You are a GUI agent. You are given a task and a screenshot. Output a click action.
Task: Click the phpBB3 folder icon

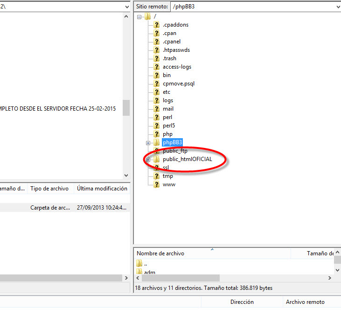[x=157, y=142]
